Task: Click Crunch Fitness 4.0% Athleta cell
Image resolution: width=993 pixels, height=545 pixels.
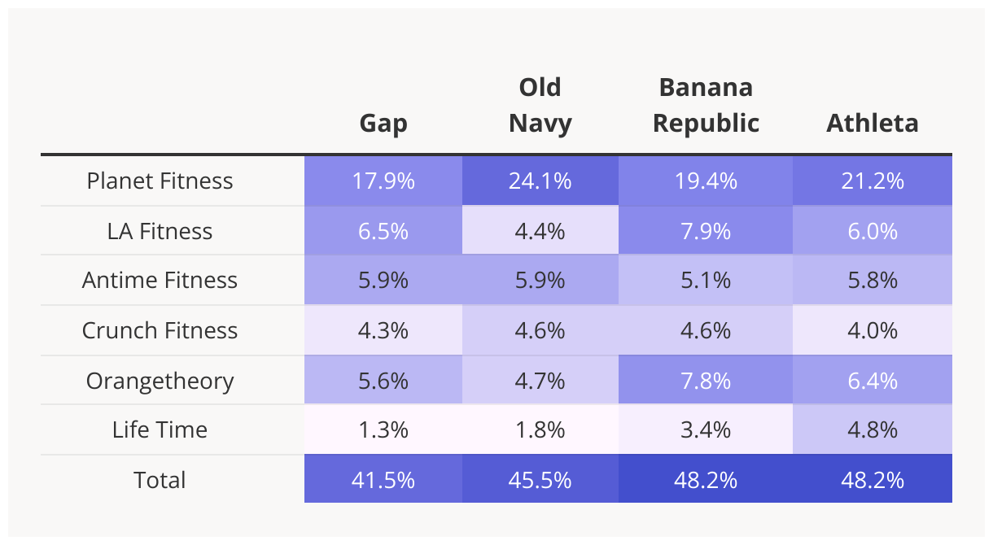Action: [873, 330]
